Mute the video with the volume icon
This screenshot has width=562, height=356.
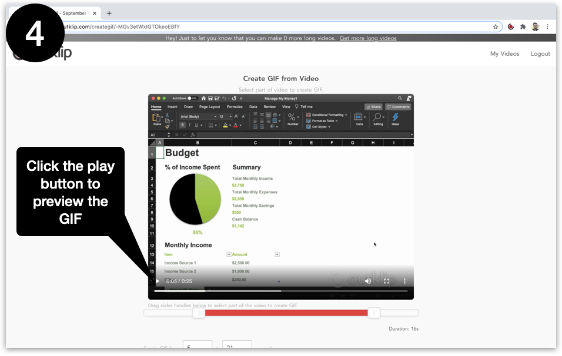pyautogui.click(x=368, y=281)
